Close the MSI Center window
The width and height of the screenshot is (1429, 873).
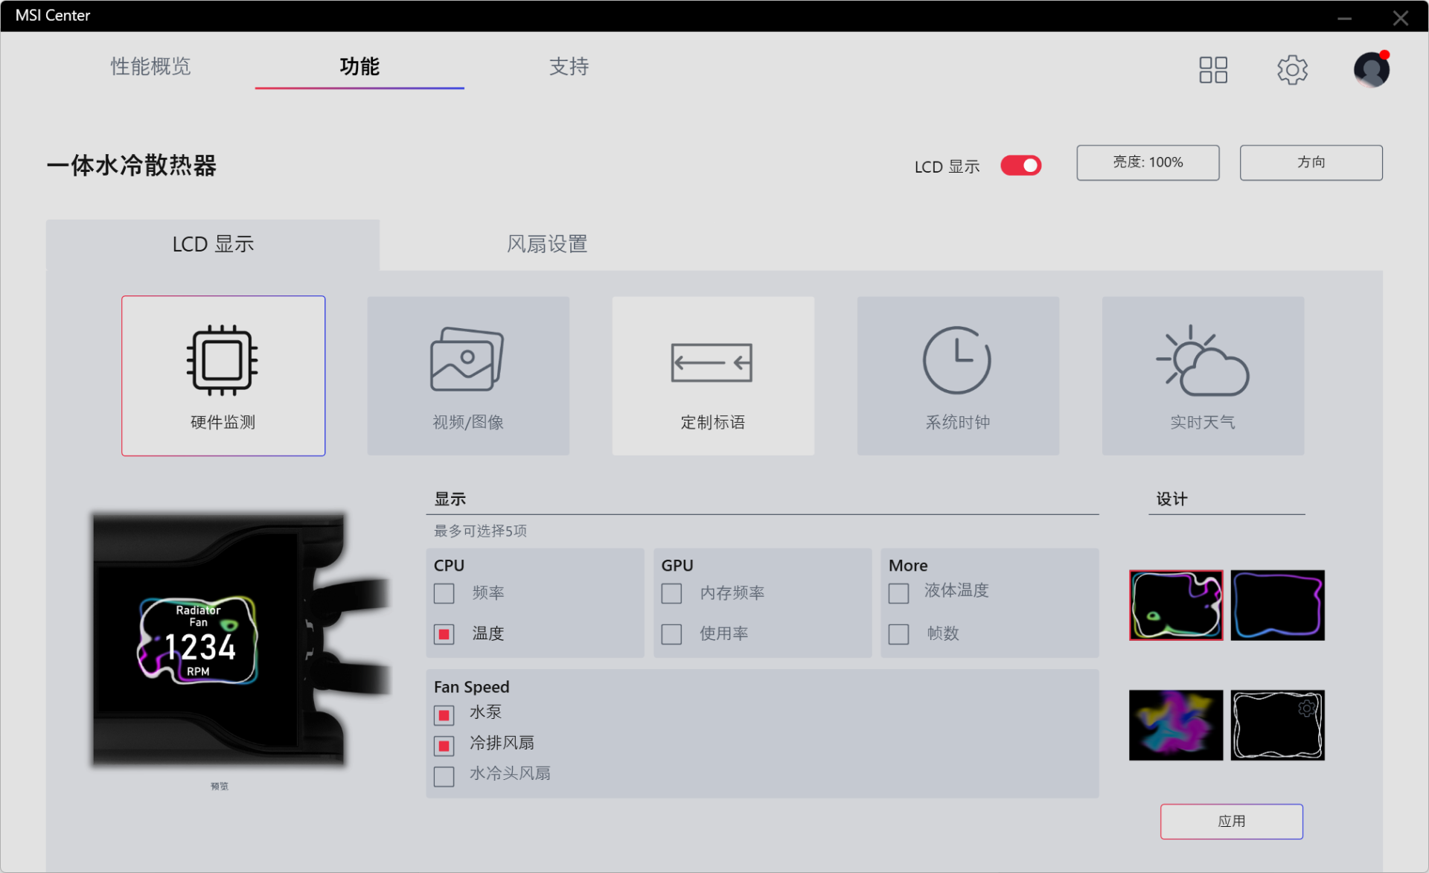pos(1401,18)
